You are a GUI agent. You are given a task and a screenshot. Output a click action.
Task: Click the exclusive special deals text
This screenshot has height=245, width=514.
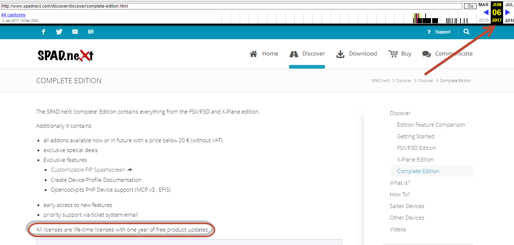tap(71, 150)
